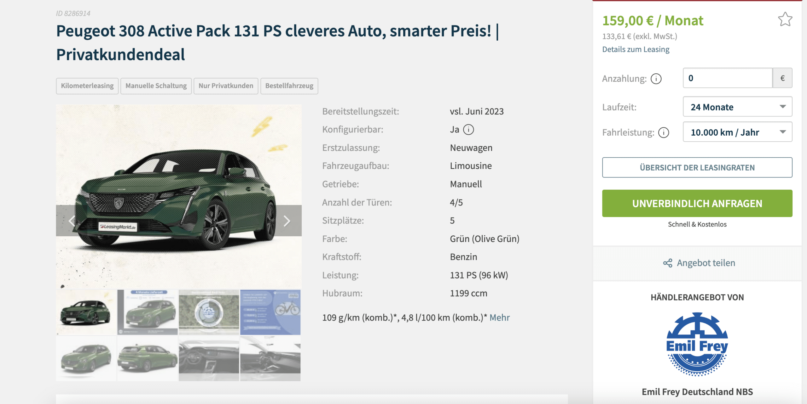Click the 159,00 € / Monat price

pyautogui.click(x=653, y=21)
